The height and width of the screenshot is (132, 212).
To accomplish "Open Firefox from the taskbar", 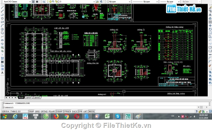I will pyautogui.click(x=56, y=116).
